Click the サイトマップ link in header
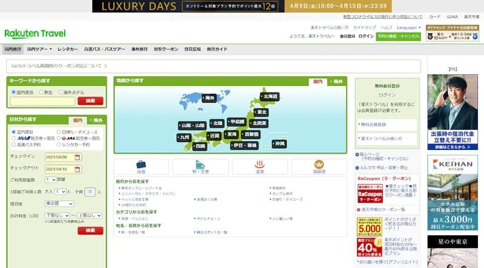 [365, 28]
